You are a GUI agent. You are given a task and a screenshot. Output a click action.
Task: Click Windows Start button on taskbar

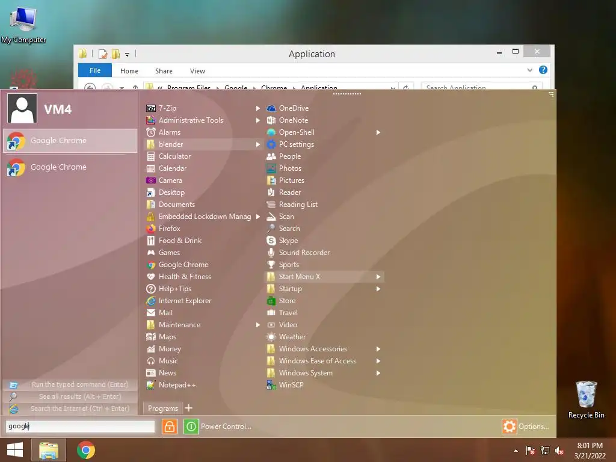click(x=15, y=450)
